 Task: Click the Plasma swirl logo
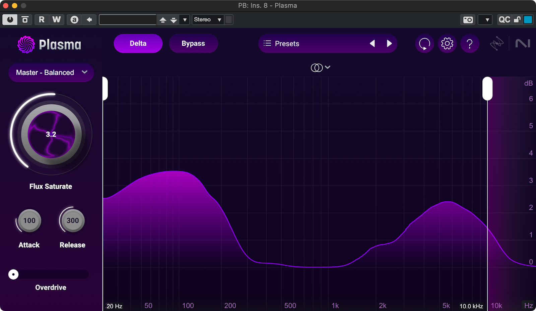click(26, 44)
